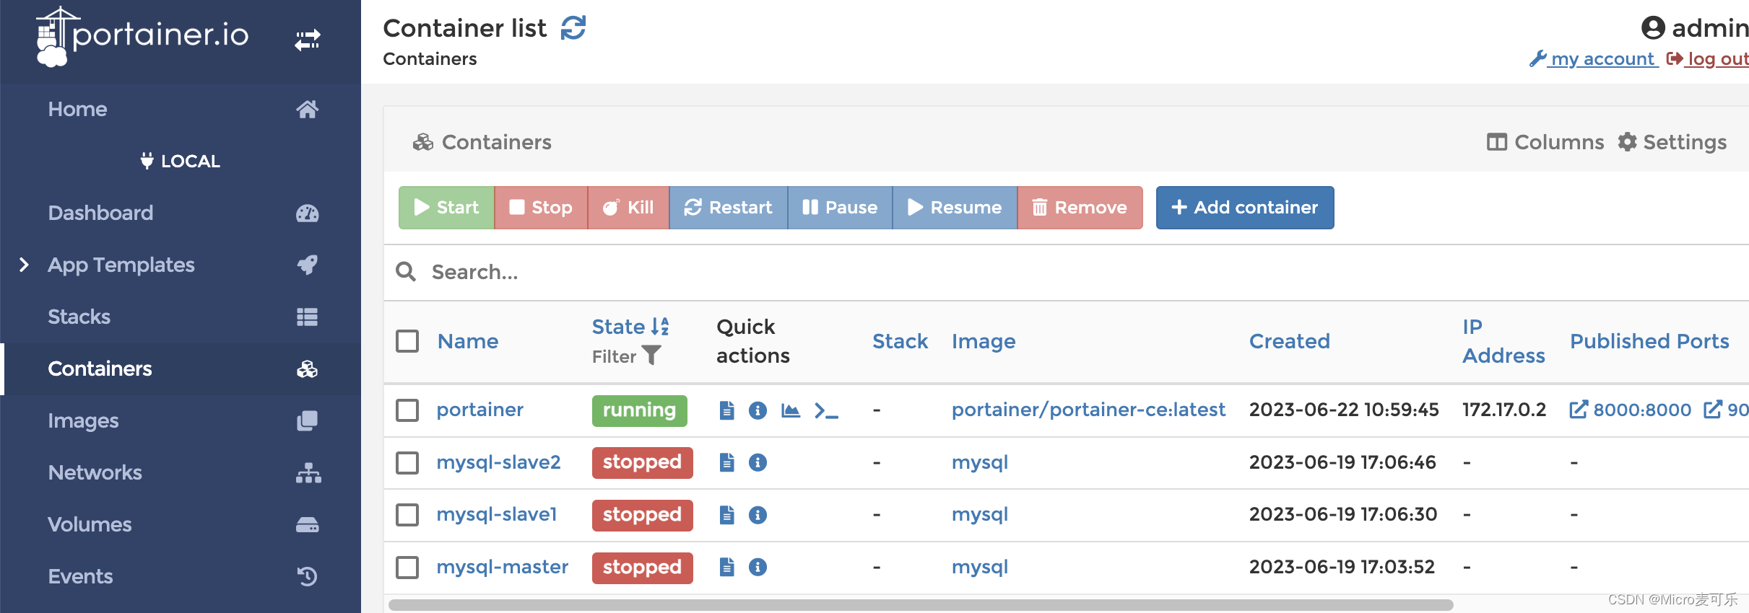Click the Dashboard gauge icon
Image resolution: width=1749 pixels, height=613 pixels.
click(308, 213)
